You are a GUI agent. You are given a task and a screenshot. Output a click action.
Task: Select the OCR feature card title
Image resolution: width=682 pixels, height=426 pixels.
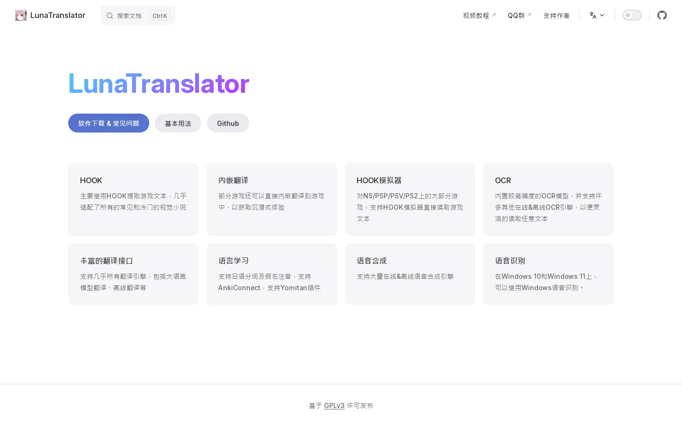[503, 180]
